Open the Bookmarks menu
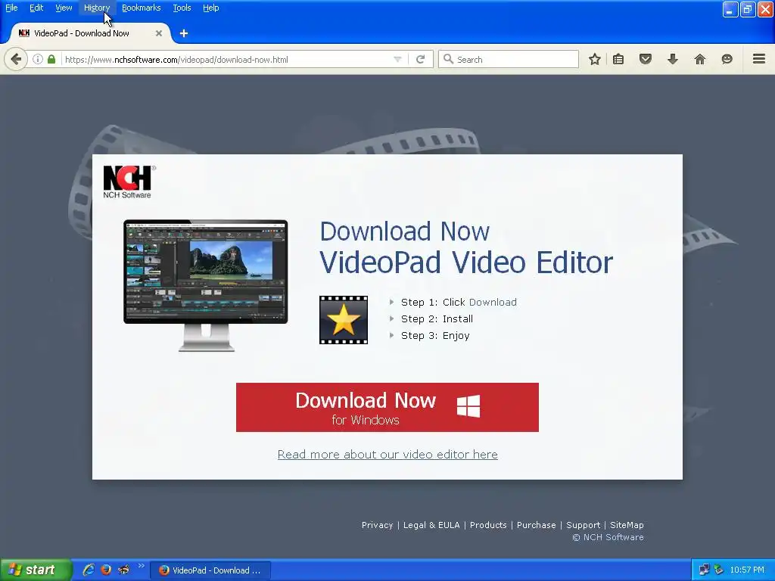775x581 pixels. [x=142, y=8]
